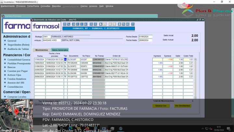Switch to the Datos Generales tab
Screen dimensions: 234x132
60,50
